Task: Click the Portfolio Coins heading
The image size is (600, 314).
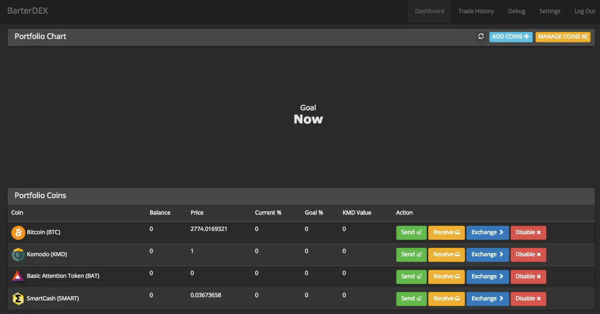Action: (x=40, y=195)
